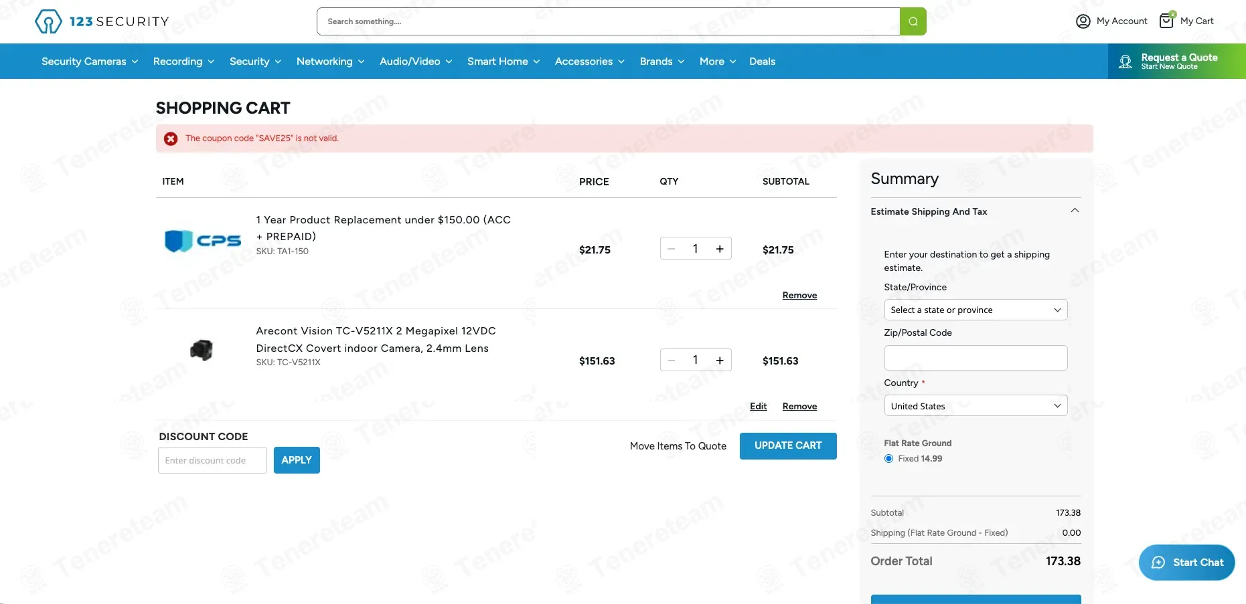This screenshot has width=1246, height=604.
Task: Click the Start Chat button label
Action: pos(1198,563)
